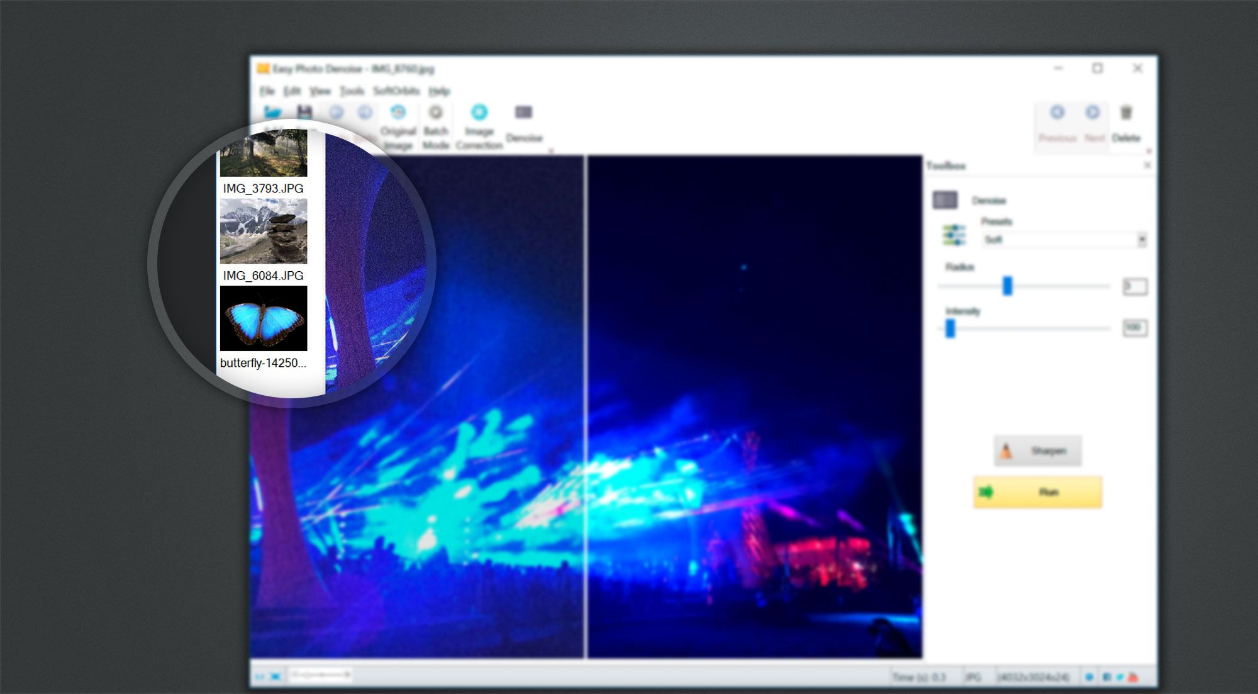
Task: Click the Sharpen button
Action: pyautogui.click(x=1038, y=451)
